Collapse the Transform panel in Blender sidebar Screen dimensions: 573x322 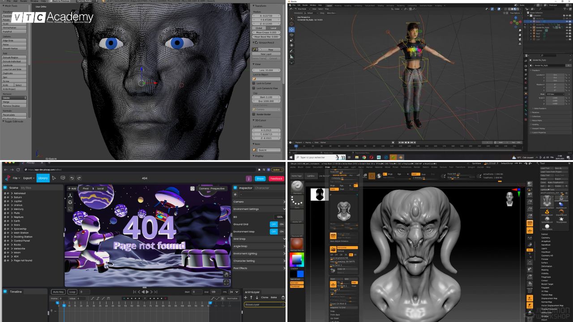tap(254, 5)
